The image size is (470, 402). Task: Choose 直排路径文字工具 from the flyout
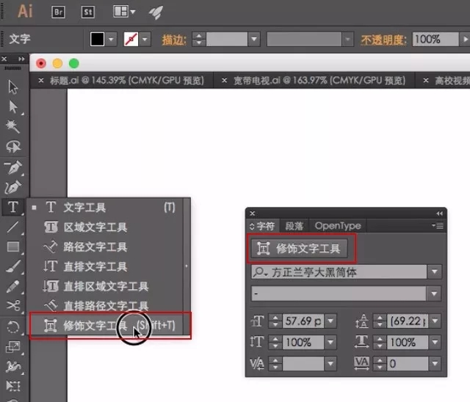(106, 306)
